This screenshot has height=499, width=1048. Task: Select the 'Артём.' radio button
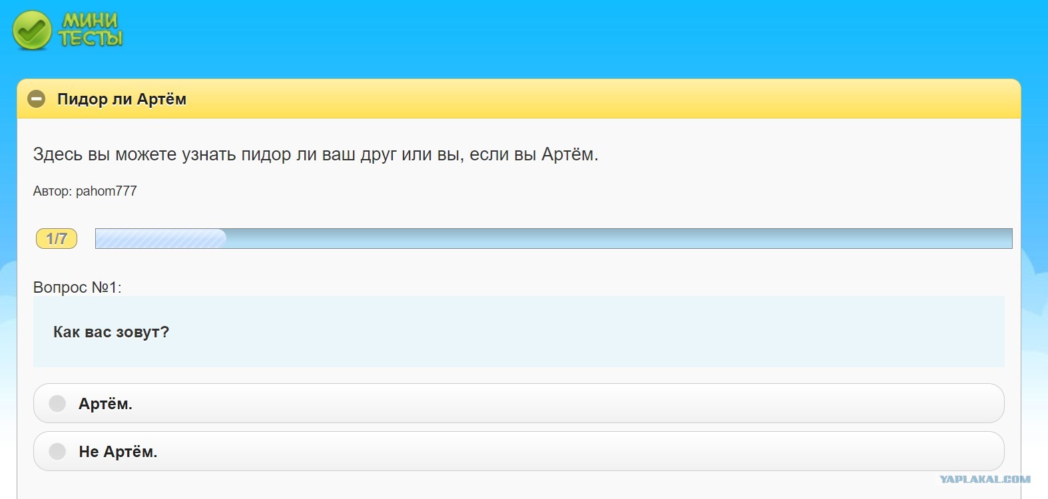[x=58, y=403]
